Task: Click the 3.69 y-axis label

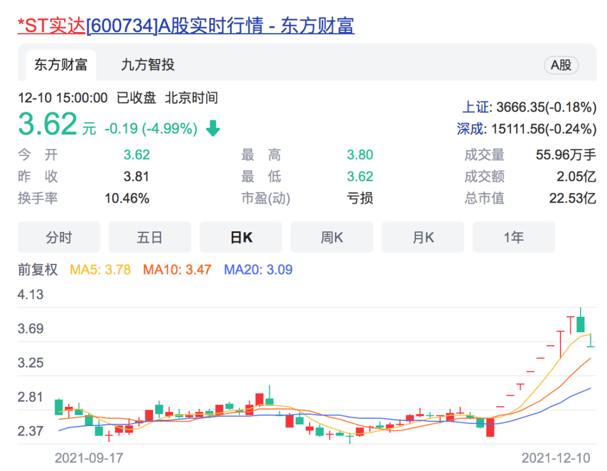Action: (x=30, y=329)
